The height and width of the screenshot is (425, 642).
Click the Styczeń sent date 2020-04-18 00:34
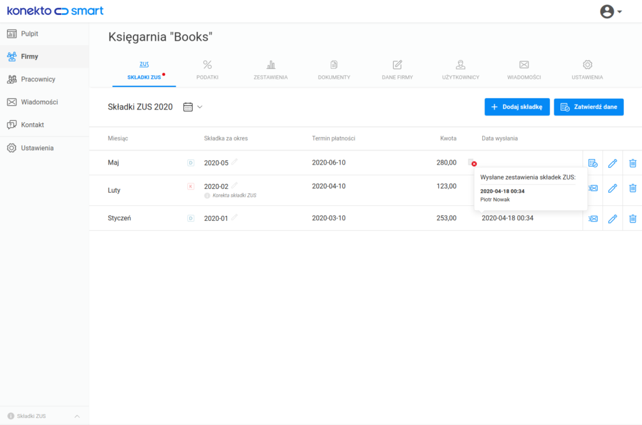coord(507,218)
